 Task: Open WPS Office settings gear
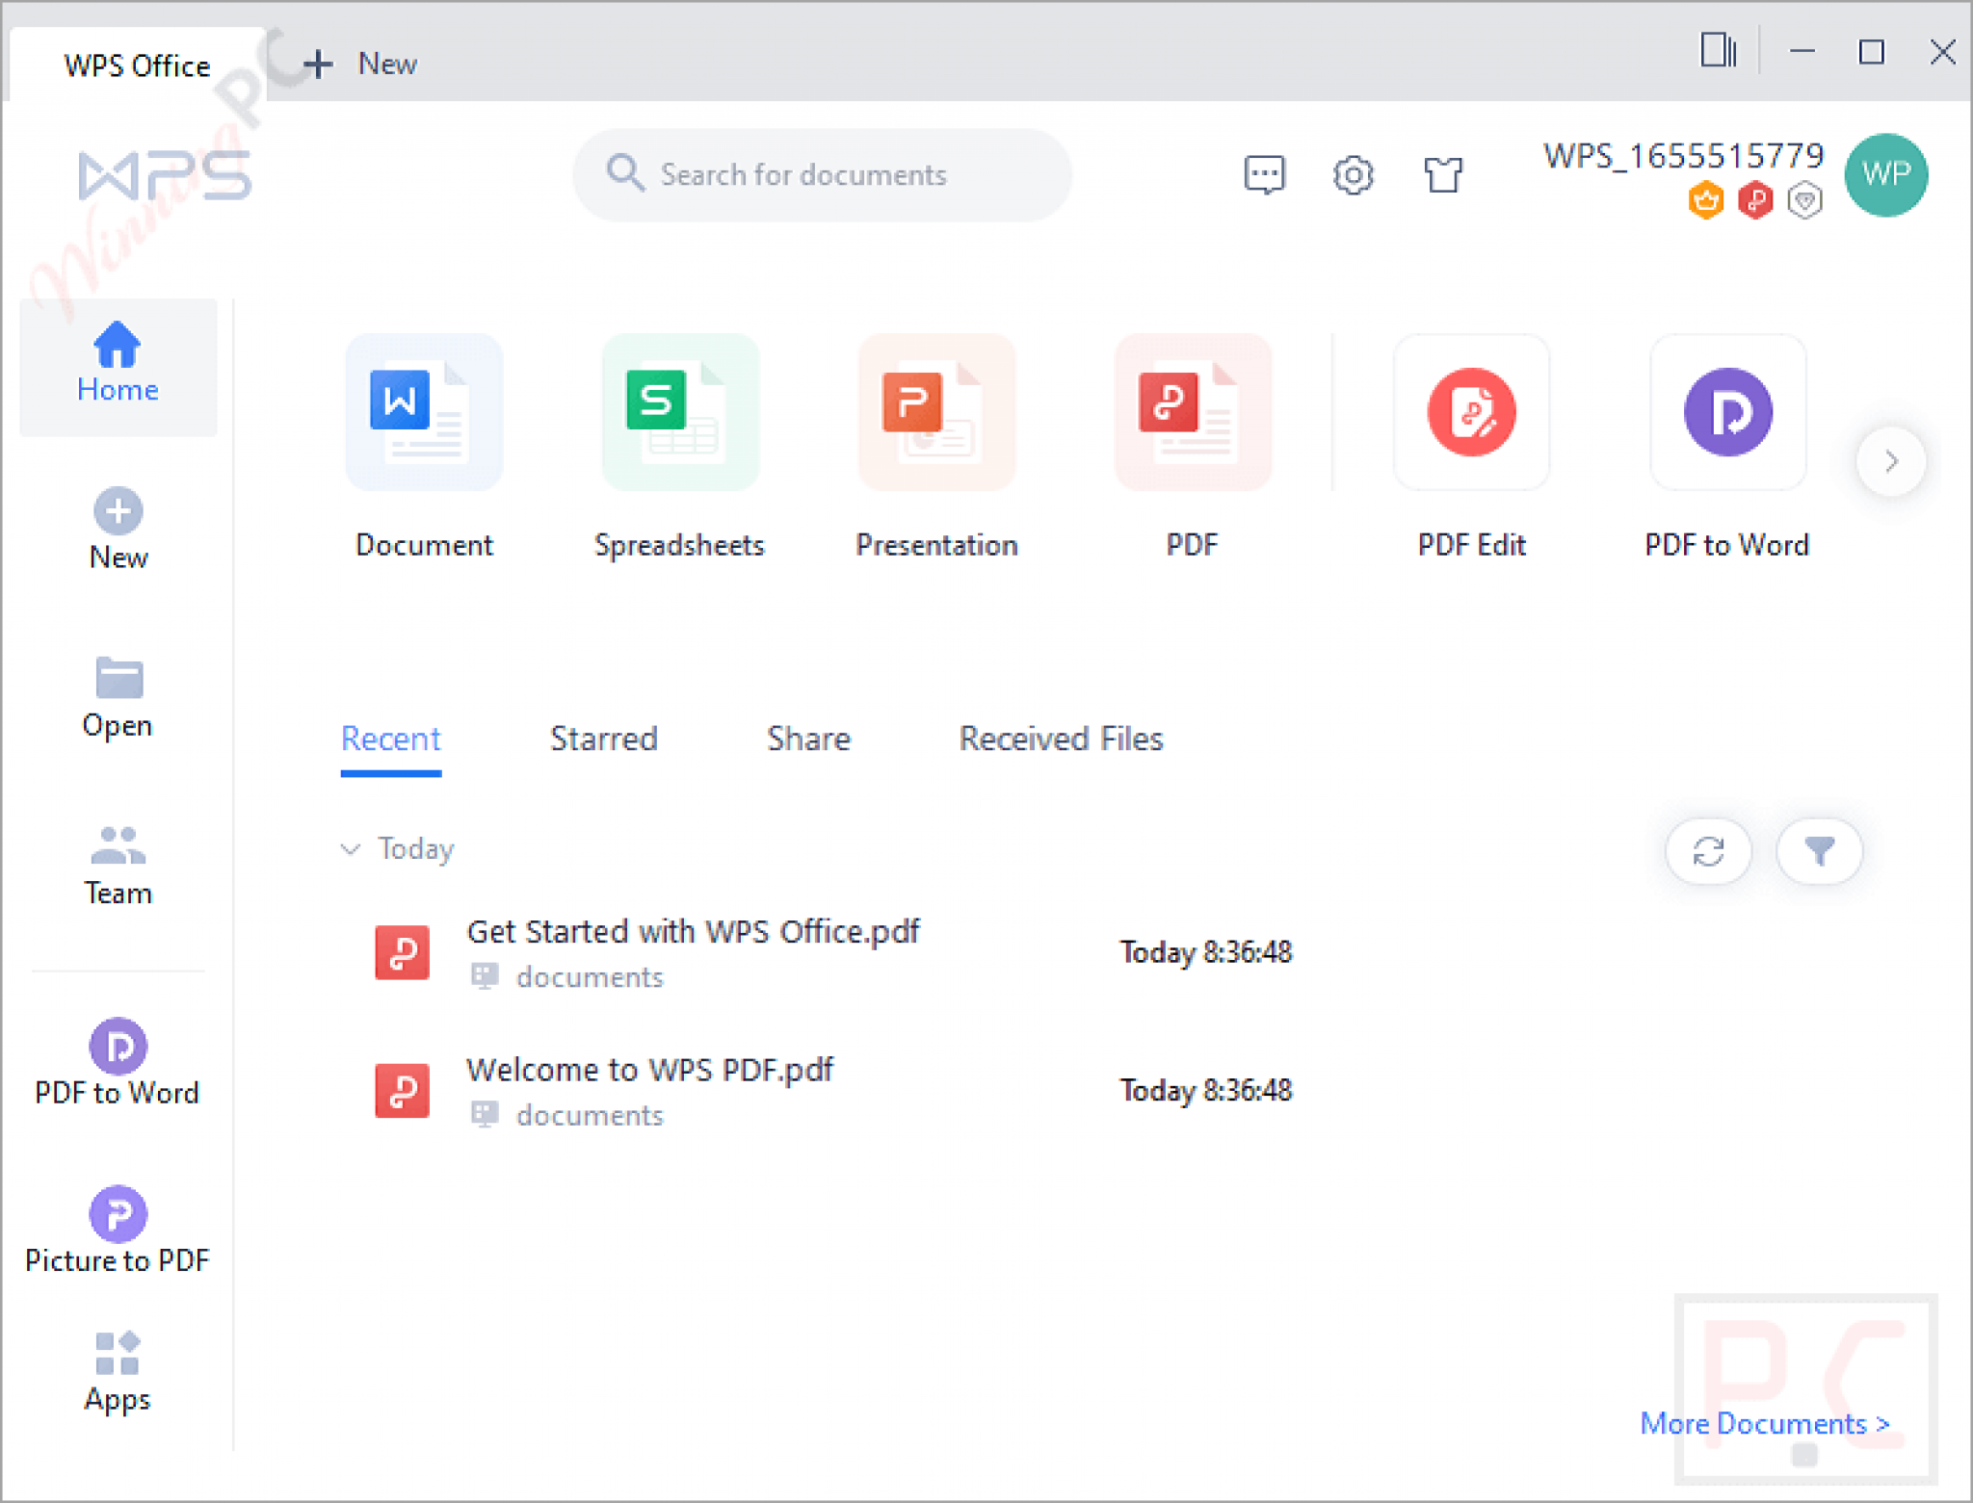pyautogui.click(x=1353, y=174)
